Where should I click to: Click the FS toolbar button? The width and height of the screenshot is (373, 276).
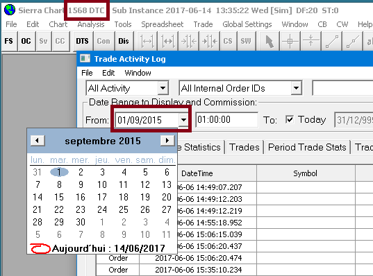9,41
